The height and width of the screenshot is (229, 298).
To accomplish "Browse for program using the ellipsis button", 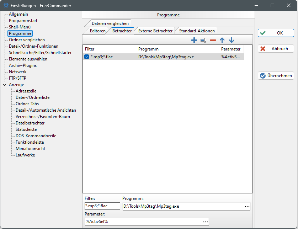I will (247, 206).
